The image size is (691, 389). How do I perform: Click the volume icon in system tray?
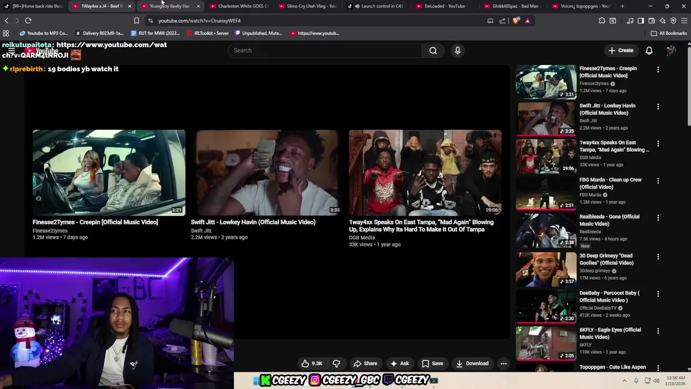point(656,381)
